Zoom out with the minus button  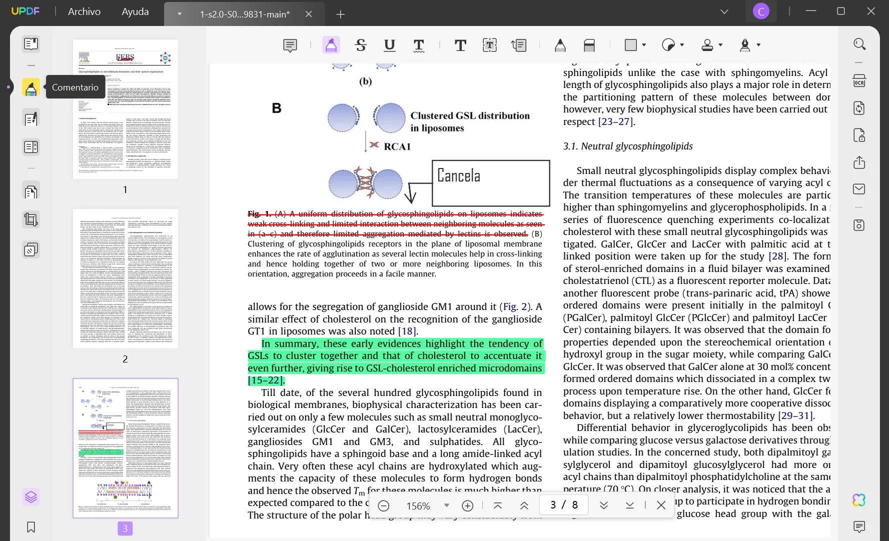(384, 505)
